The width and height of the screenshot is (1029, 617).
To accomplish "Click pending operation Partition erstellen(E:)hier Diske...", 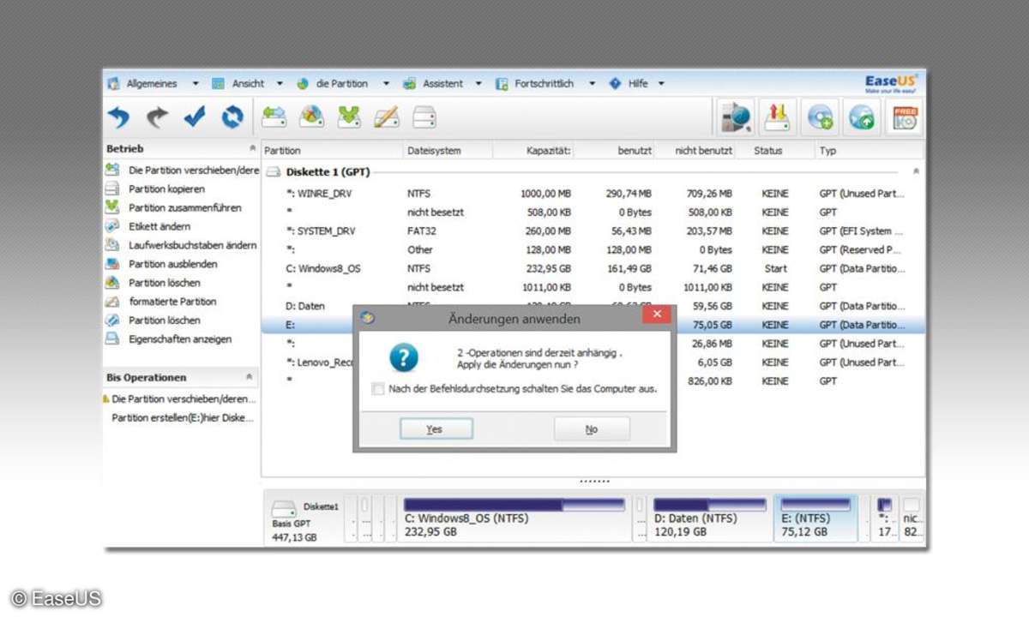I will [x=183, y=418].
